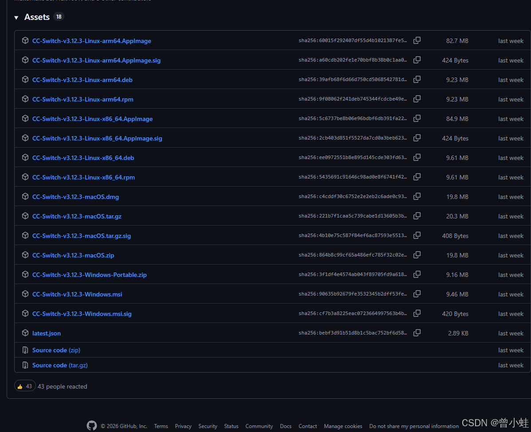
Task: Open Terms footer link
Action: tap(161, 426)
